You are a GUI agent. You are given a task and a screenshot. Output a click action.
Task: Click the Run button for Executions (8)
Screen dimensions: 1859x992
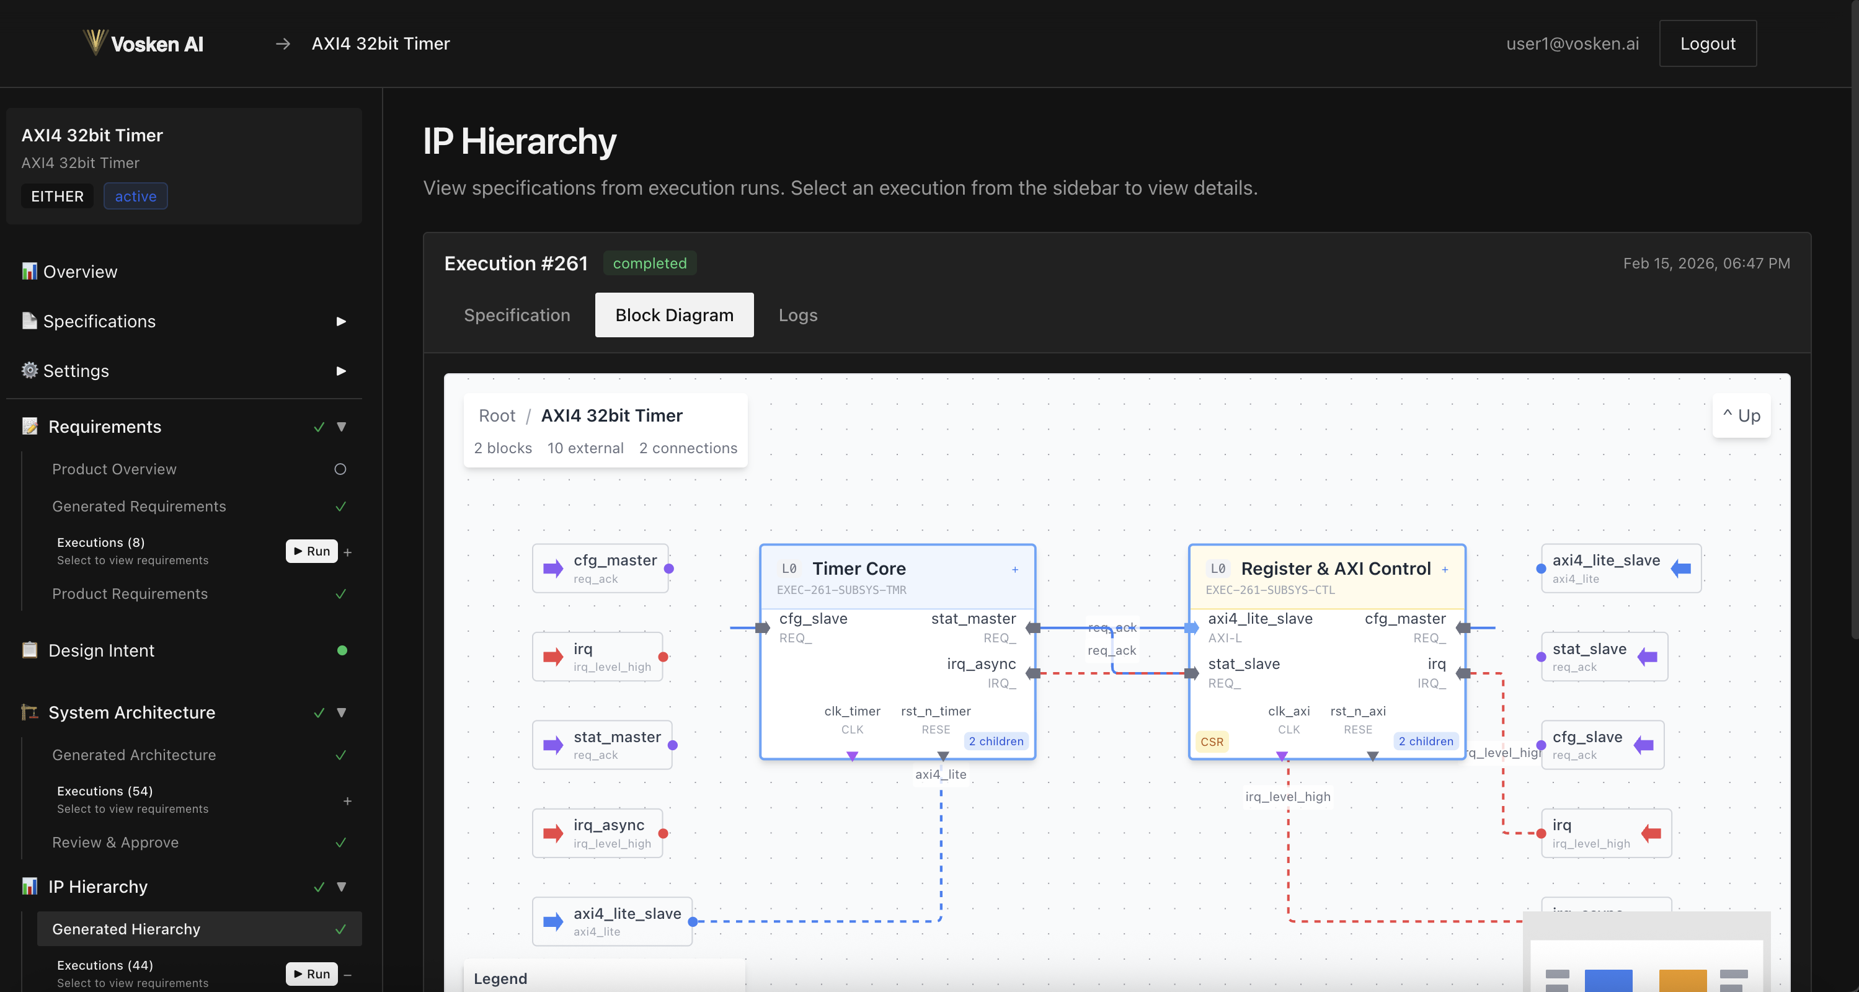click(x=311, y=551)
